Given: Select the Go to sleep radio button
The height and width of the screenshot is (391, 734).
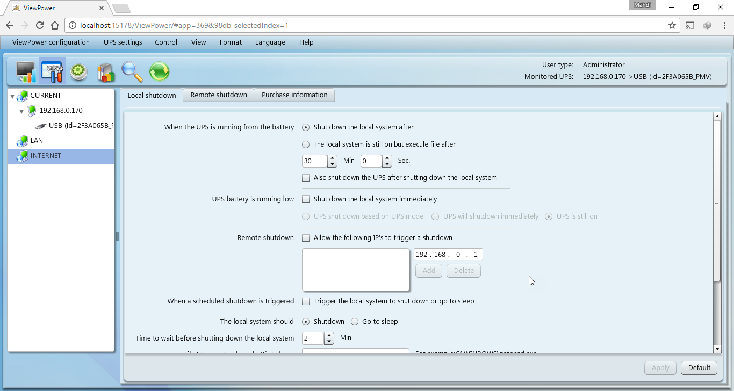Looking at the screenshot, I should (355, 322).
